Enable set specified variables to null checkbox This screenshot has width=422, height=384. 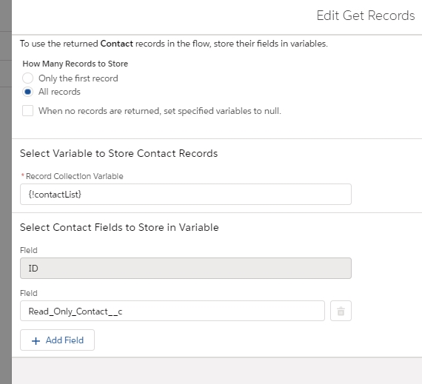[x=27, y=111]
